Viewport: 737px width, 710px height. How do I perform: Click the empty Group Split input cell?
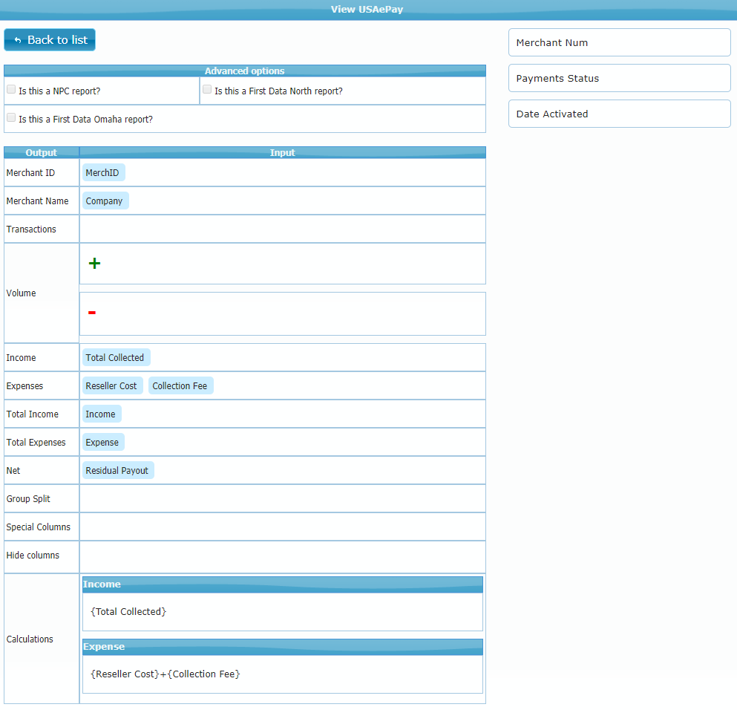[x=282, y=498]
